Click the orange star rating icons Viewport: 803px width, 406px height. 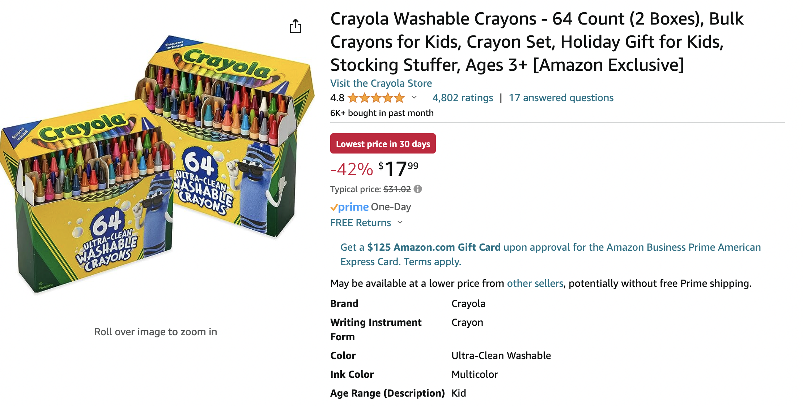[x=376, y=98]
